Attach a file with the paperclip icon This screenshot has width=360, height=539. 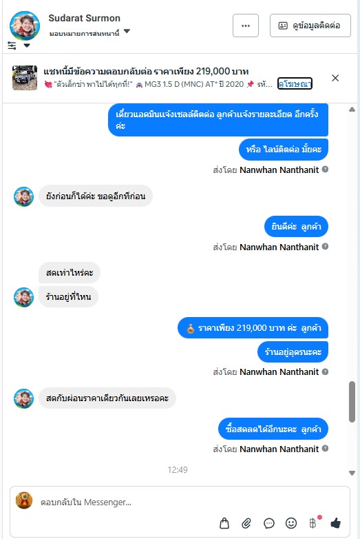(246, 523)
